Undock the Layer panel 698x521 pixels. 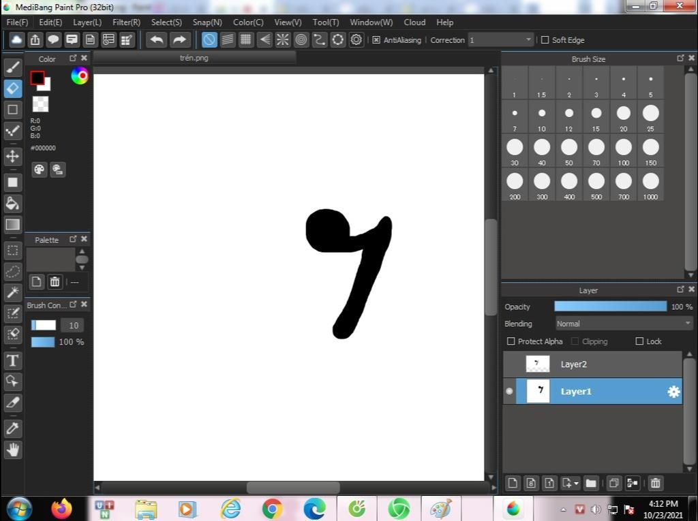680,289
